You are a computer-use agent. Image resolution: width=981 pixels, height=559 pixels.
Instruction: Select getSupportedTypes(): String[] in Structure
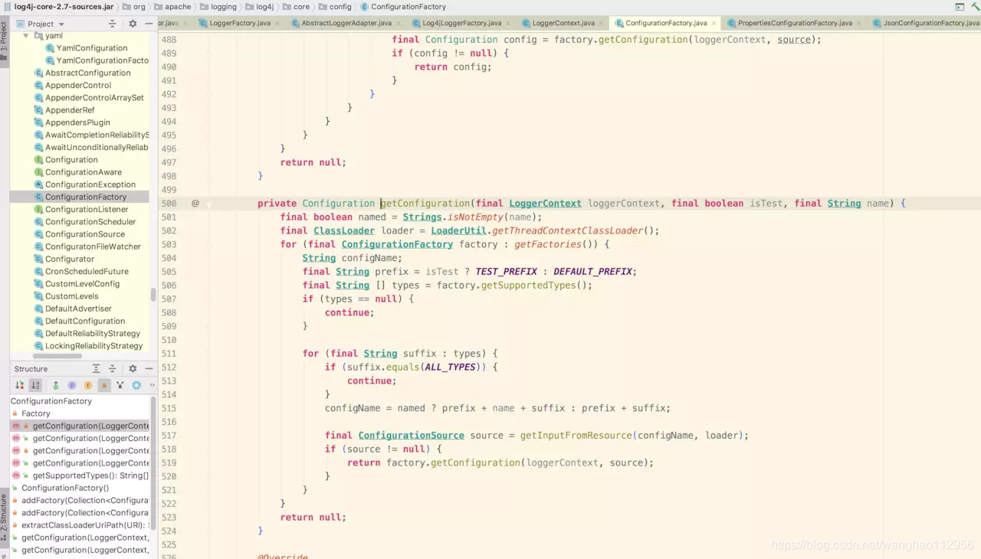pos(80,475)
